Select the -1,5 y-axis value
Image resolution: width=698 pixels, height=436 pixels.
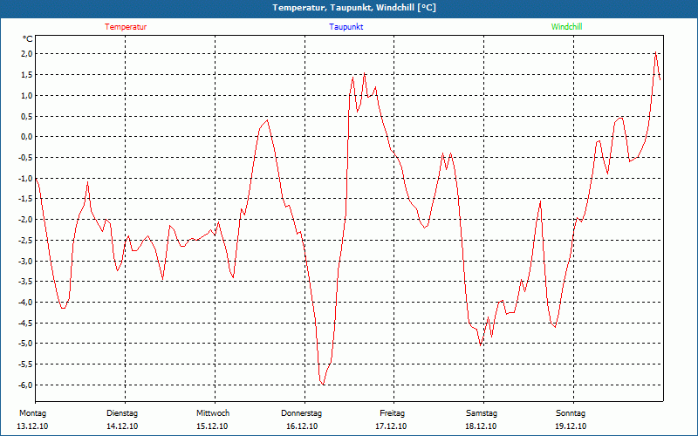coord(26,199)
